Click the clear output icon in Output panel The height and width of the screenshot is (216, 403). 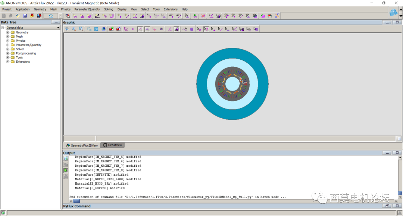66,159
